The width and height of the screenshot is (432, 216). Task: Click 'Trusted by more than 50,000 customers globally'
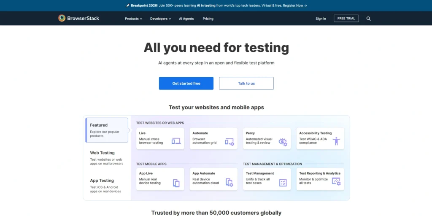(216, 213)
